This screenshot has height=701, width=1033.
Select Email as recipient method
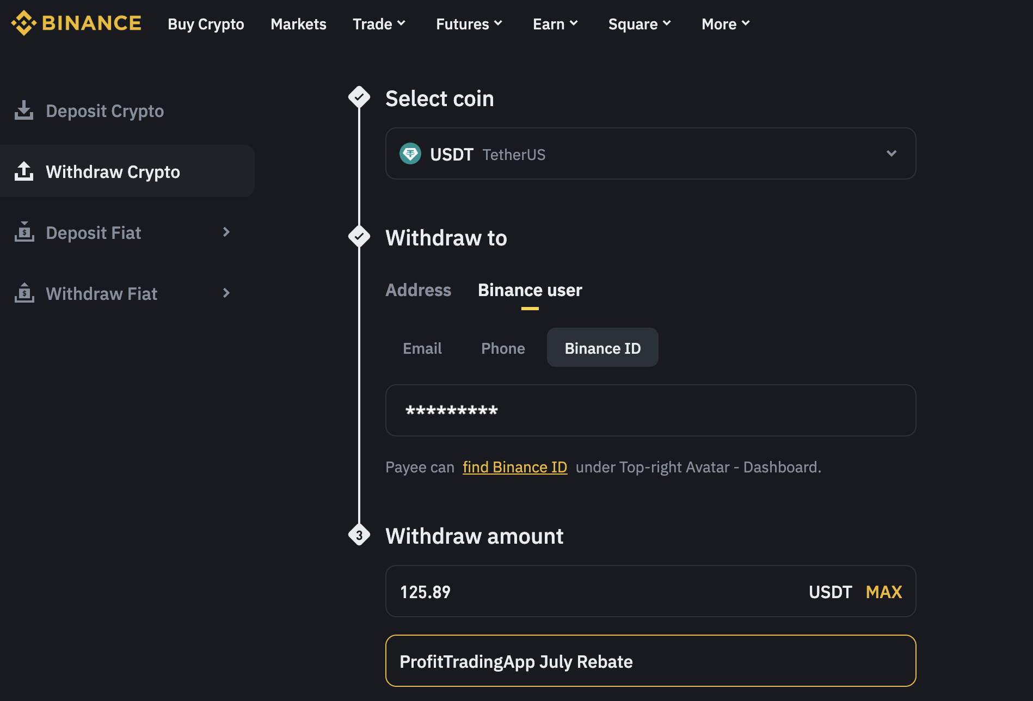(422, 348)
